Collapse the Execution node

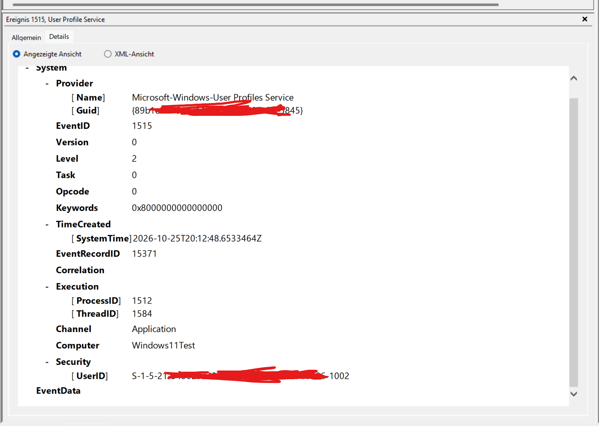point(47,287)
